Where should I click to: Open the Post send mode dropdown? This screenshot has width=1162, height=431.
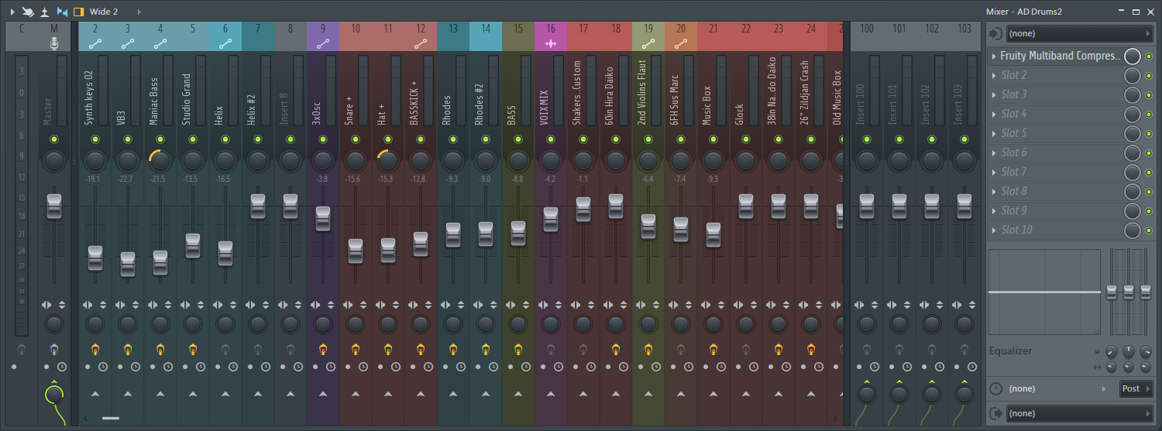coord(1136,388)
